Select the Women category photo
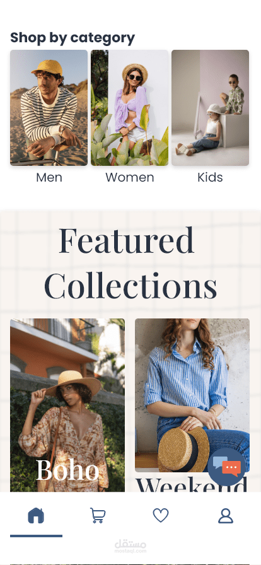The image size is (261, 565). pos(129,108)
